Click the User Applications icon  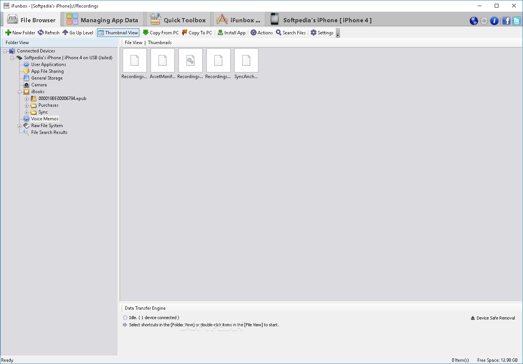click(x=26, y=65)
